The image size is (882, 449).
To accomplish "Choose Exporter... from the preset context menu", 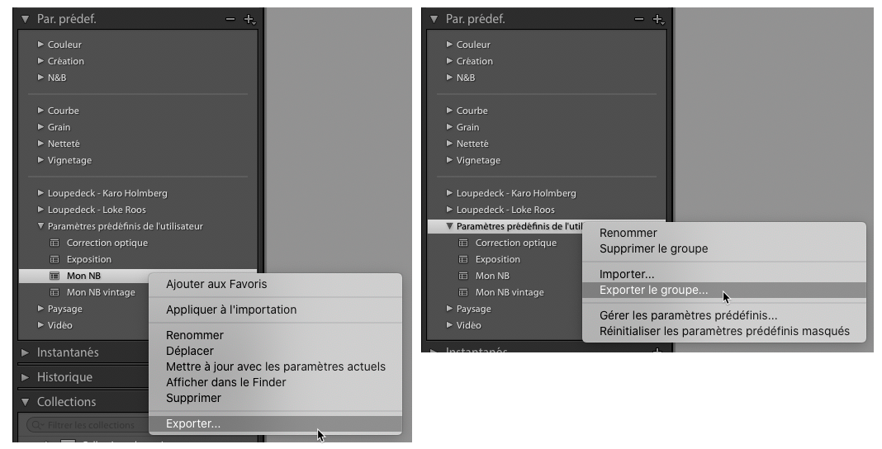I will [x=193, y=424].
